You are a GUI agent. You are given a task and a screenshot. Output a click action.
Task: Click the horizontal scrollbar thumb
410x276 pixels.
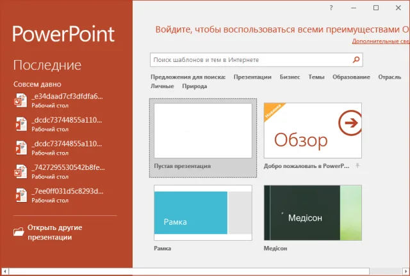coord(189,272)
